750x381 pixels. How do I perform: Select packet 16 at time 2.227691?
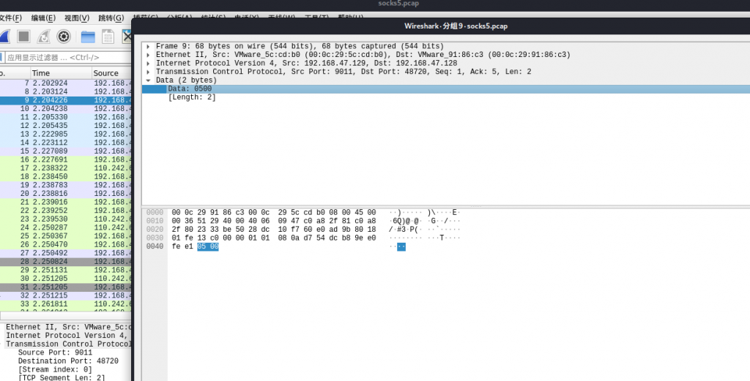pos(65,159)
